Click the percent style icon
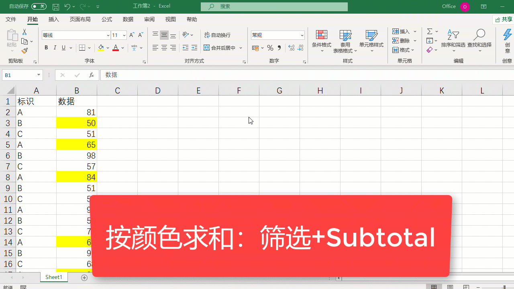This screenshot has width=514, height=289. click(x=270, y=48)
